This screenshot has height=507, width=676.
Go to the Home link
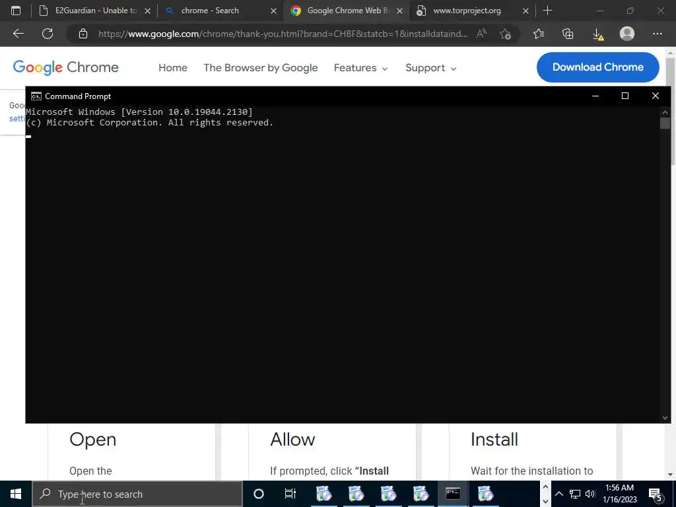(x=173, y=68)
